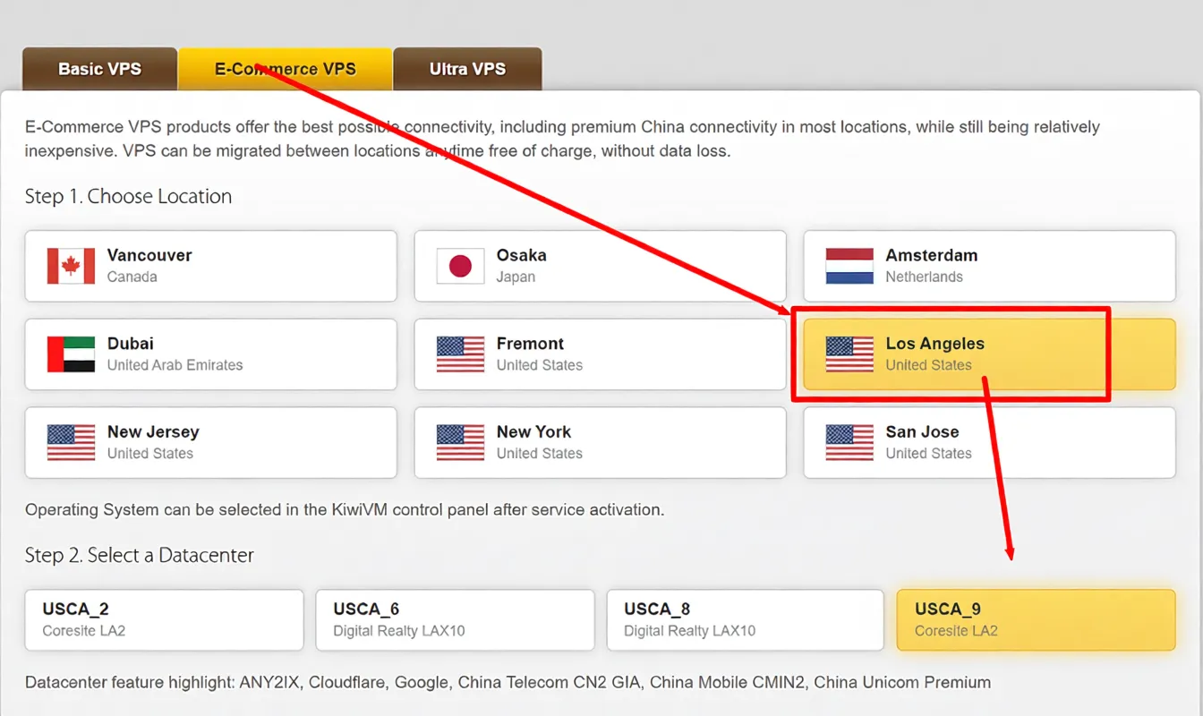Screen dimensions: 1203x716
Task: Select the Ultra VPS tab
Action: point(467,69)
